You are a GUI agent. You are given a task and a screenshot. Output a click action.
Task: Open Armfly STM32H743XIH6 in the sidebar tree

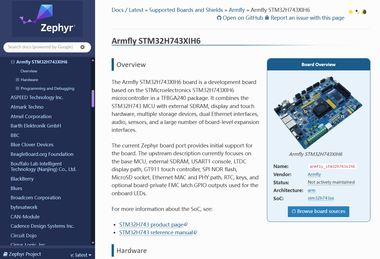coord(42,62)
